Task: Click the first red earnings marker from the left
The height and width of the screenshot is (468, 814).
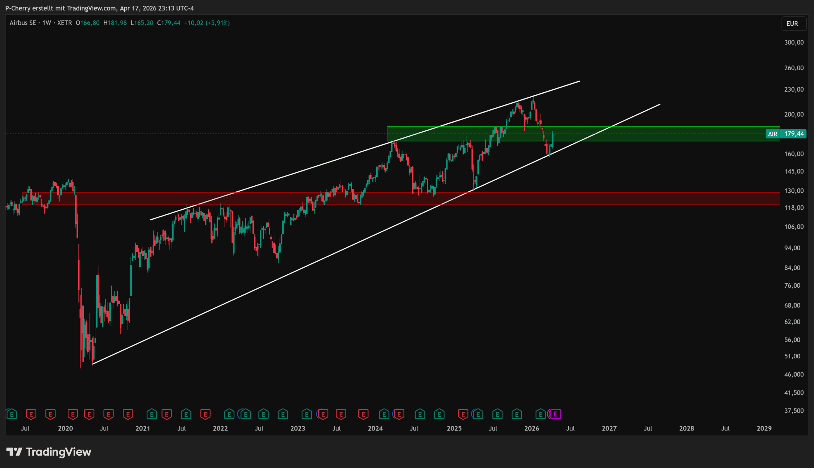Action: click(31, 414)
